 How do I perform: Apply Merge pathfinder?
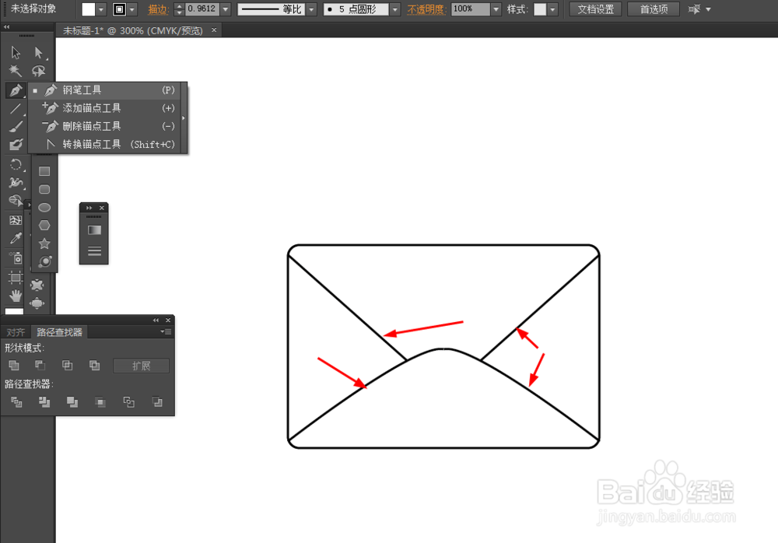click(x=72, y=402)
